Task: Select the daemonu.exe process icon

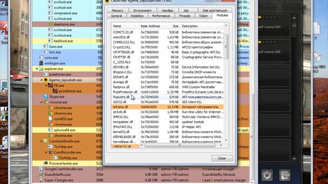Action: 51,24
